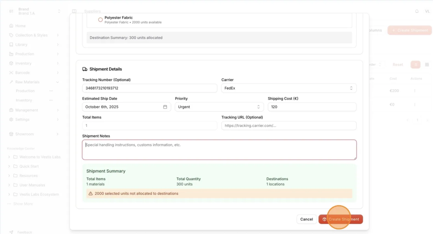The image size is (433, 234).
Task: Expand the Library menu
Action: pyautogui.click(x=34, y=44)
